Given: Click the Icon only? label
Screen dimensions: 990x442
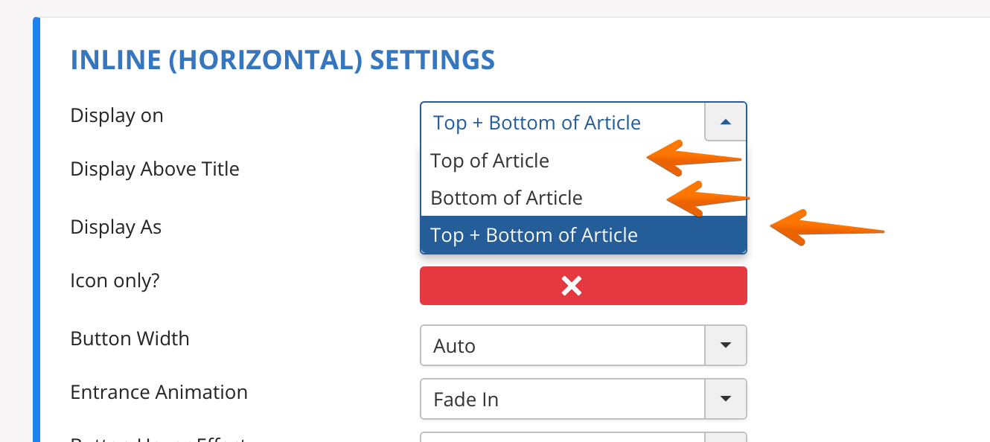Looking at the screenshot, I should click(x=115, y=281).
